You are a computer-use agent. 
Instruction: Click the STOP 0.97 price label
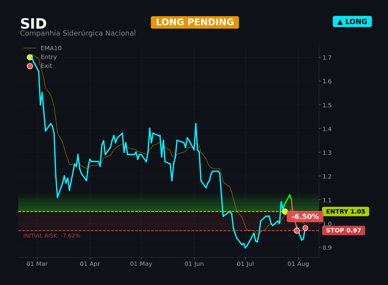344,231
